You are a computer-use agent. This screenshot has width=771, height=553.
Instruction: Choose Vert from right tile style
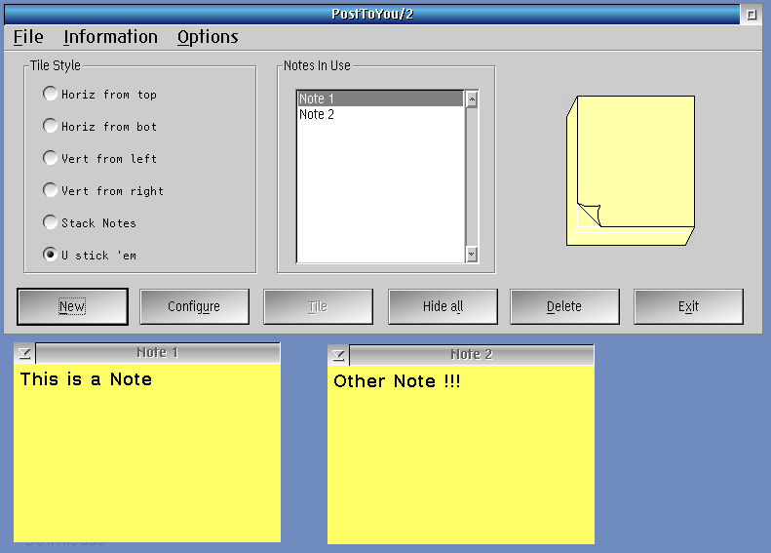51,191
